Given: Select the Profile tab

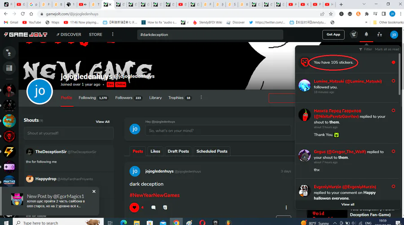Looking at the screenshot, I should pos(66,98).
